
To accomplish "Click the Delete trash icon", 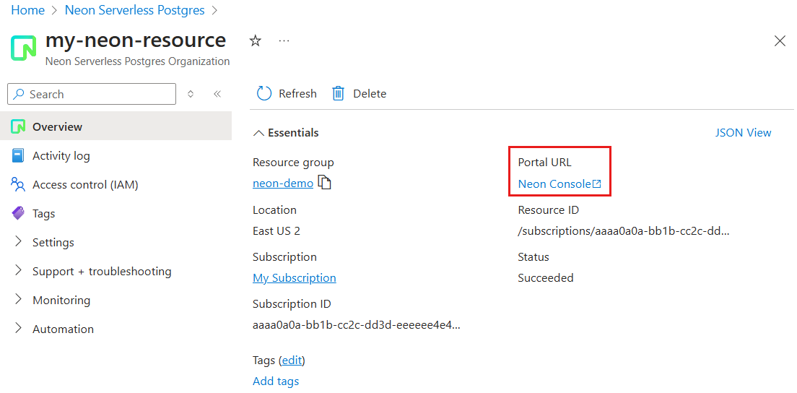I will pyautogui.click(x=338, y=93).
